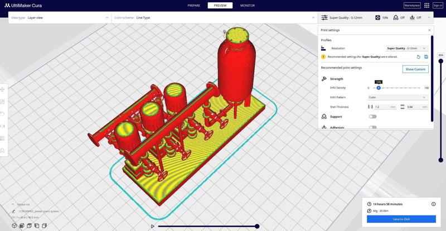446x231 pixels.
Task: Collapse the Object list
Action: (x=12, y=204)
